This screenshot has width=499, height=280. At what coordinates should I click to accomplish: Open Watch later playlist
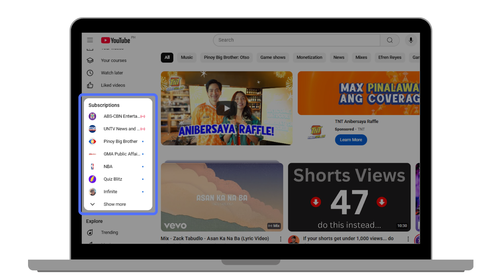pos(112,73)
